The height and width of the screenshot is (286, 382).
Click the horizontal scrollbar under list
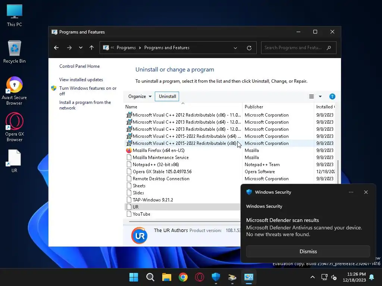click(184, 222)
